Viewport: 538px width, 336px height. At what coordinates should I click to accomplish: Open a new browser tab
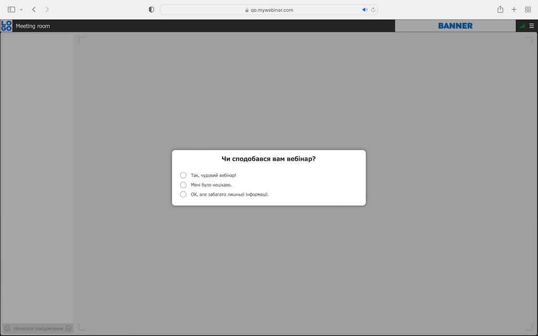click(514, 9)
